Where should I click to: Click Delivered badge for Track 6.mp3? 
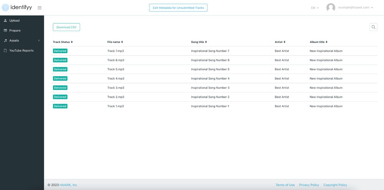60,60
